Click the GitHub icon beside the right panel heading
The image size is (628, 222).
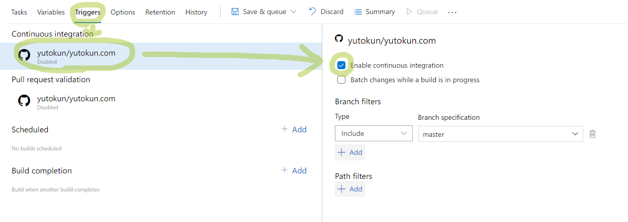point(339,39)
